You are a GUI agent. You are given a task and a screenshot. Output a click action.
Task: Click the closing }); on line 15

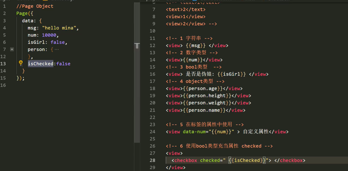point(20,78)
